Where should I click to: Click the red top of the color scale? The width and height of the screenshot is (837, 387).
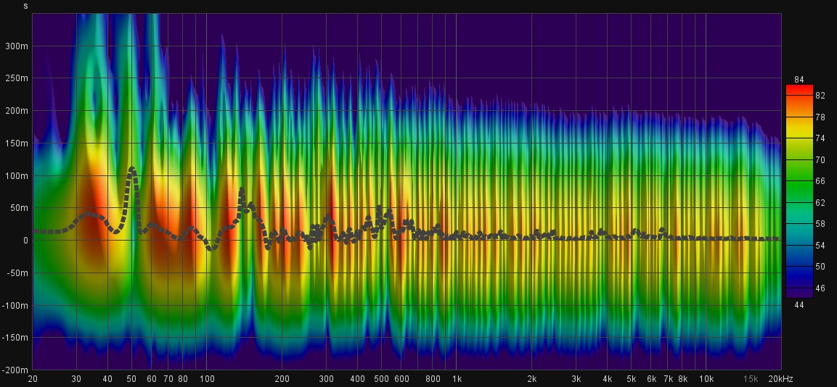click(799, 89)
